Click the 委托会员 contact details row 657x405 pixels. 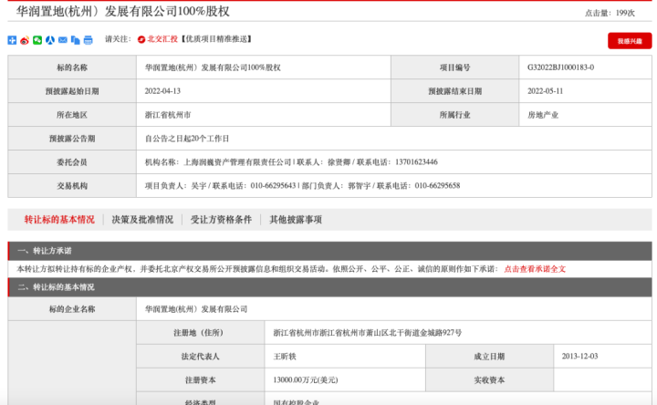pos(394,162)
